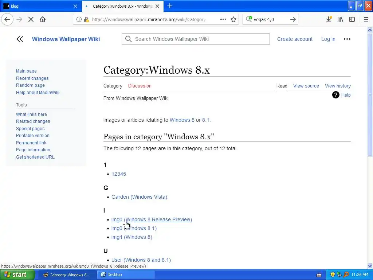Screen dimensions: 373x280
Task: Open page actions three-dot menu in address bar
Action: coord(223,19)
